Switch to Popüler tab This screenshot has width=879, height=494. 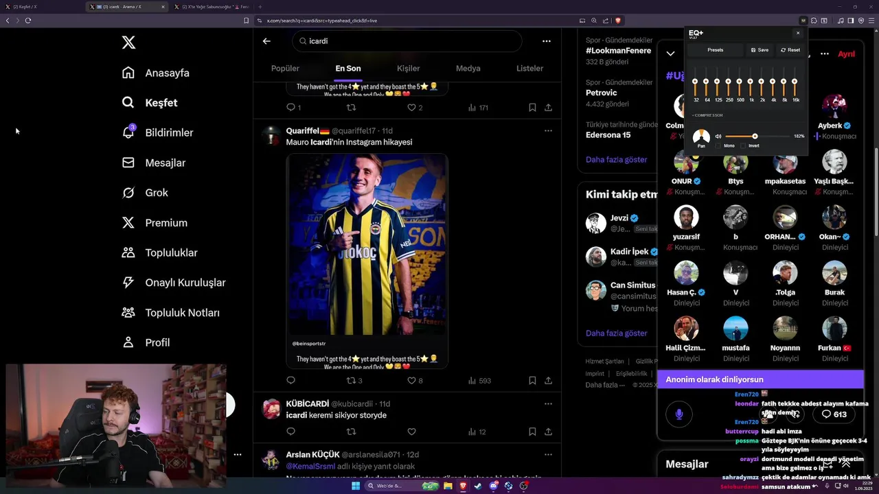tap(285, 69)
